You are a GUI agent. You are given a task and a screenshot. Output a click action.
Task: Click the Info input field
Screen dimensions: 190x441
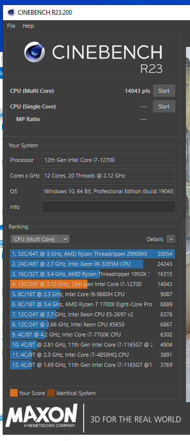(x=109, y=207)
